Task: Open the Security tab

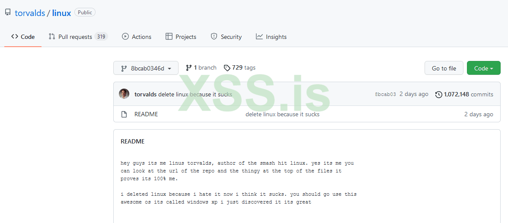Action: tap(226, 37)
